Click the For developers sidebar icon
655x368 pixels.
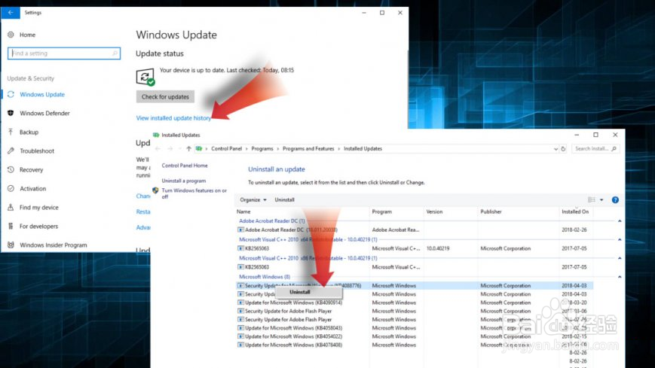(x=11, y=226)
